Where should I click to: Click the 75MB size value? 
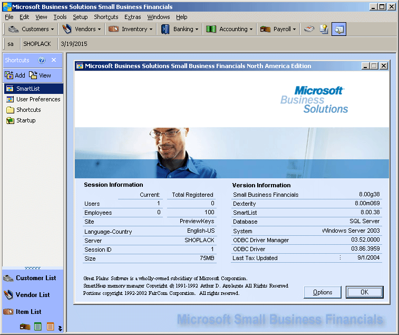207,258
